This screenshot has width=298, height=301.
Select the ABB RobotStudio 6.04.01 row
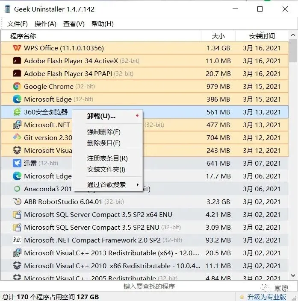pyautogui.click(x=145, y=202)
